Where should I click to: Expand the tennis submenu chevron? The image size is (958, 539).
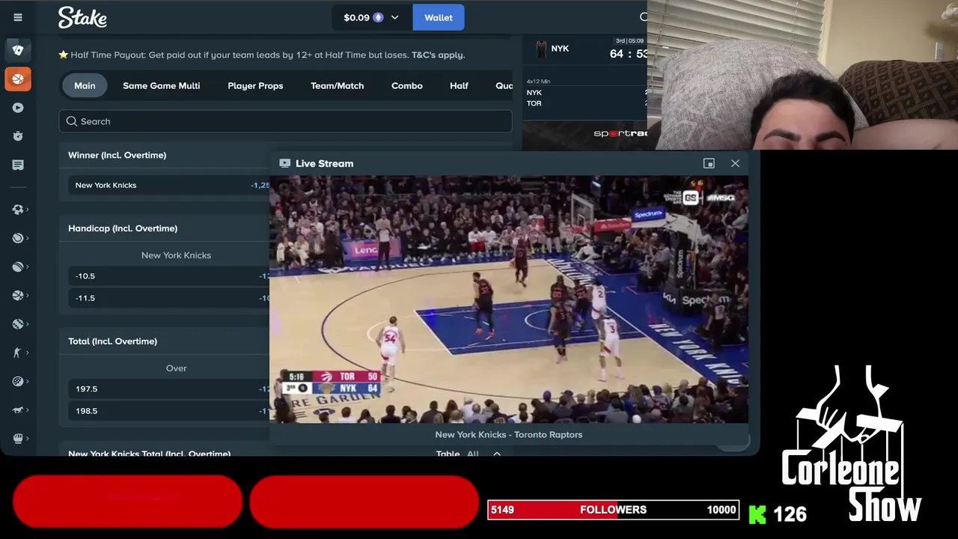tap(28, 238)
